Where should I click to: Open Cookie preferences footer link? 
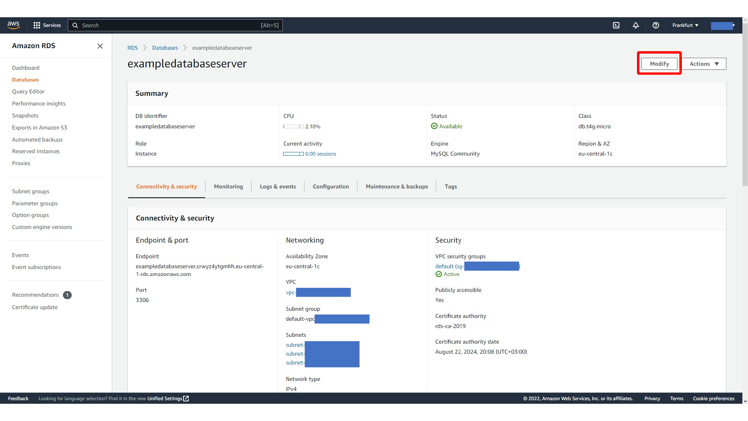714,399
